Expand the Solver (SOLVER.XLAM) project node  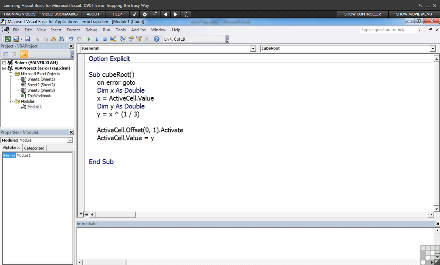[4, 63]
